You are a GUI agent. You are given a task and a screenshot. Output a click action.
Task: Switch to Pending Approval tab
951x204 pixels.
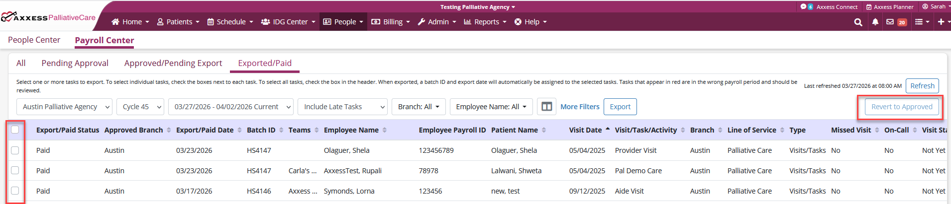click(x=75, y=63)
